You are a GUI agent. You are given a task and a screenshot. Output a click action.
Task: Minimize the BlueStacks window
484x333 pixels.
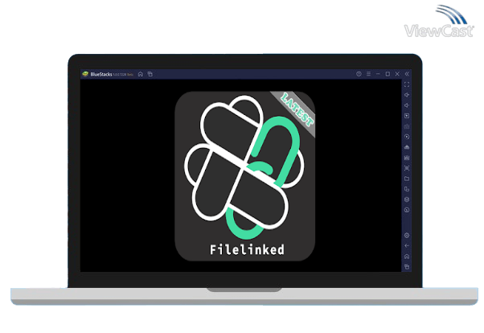pos(378,74)
